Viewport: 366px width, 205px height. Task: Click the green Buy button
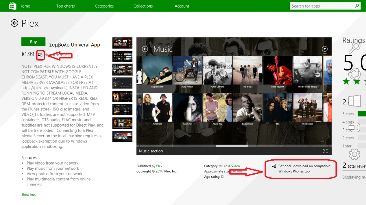[x=33, y=42]
